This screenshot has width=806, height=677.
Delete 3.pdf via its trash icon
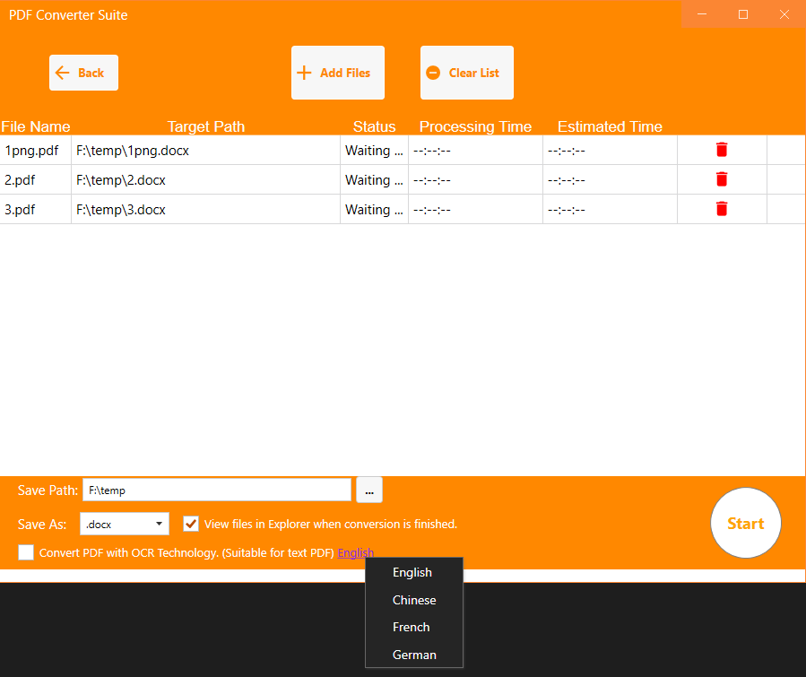721,208
